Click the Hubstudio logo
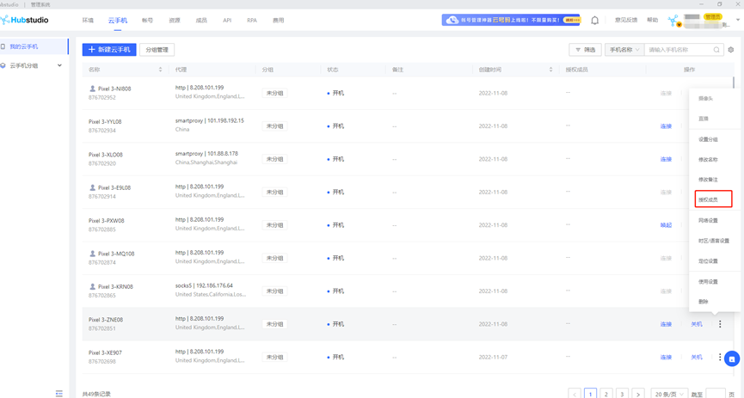 [x=26, y=20]
